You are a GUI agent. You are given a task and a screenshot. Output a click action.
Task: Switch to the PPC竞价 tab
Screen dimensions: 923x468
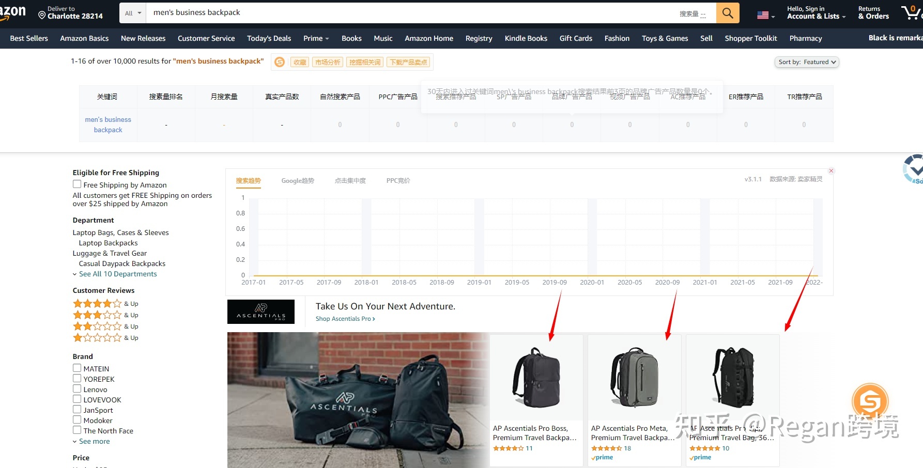[x=398, y=181]
